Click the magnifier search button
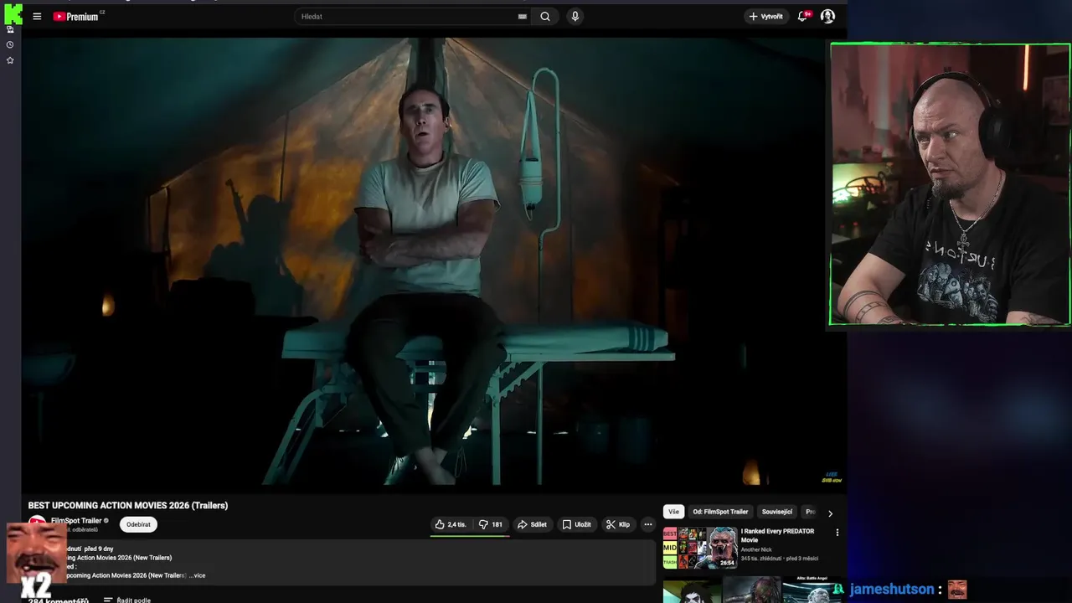Screen dimensions: 1072x603 click(x=545, y=16)
